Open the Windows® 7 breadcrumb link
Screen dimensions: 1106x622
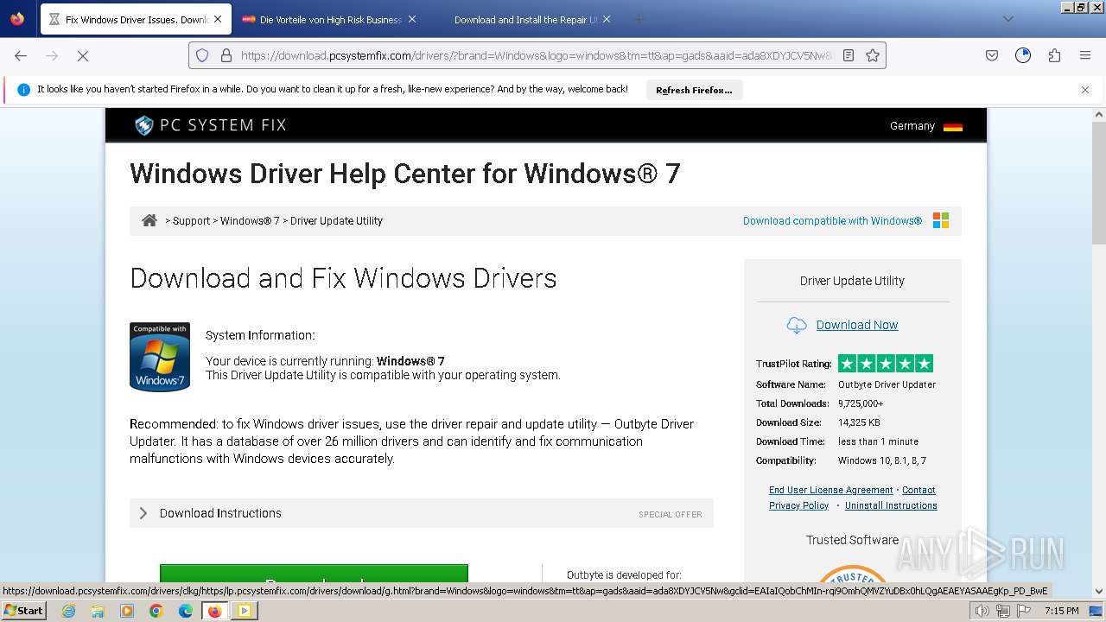(x=250, y=221)
